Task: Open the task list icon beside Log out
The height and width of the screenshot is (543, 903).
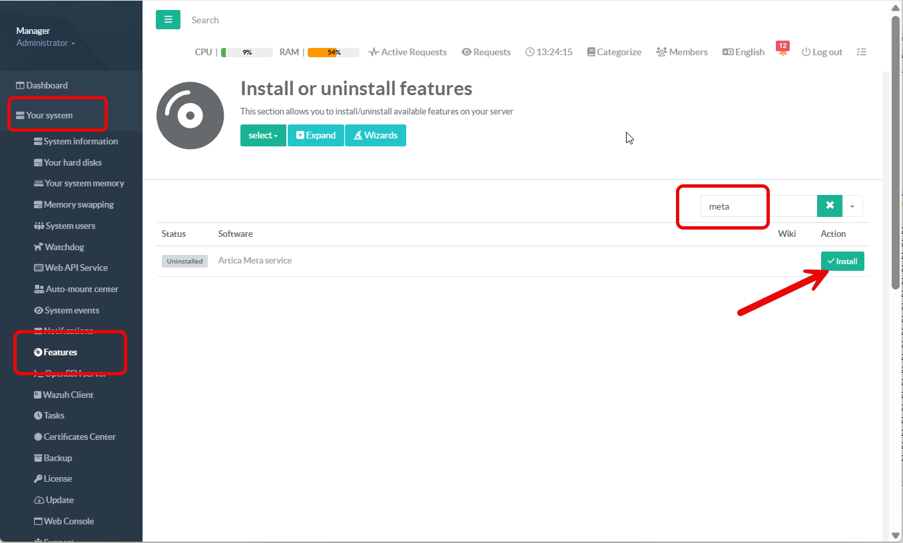Action: [x=861, y=52]
